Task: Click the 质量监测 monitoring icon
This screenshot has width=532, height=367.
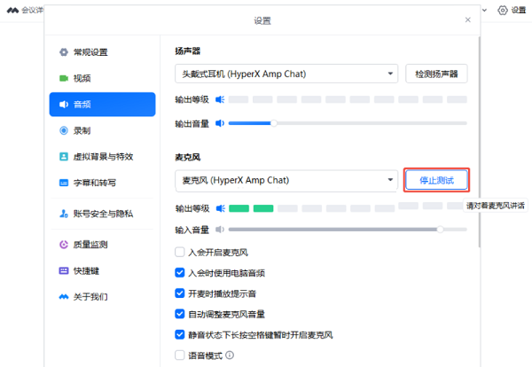Action: click(x=64, y=244)
